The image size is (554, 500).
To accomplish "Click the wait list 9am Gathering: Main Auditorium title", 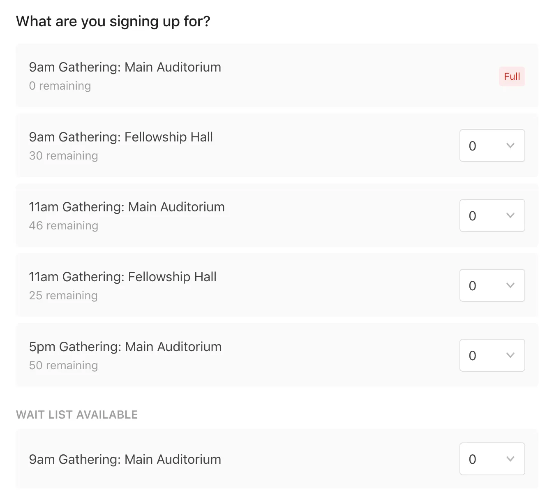I will [125, 459].
